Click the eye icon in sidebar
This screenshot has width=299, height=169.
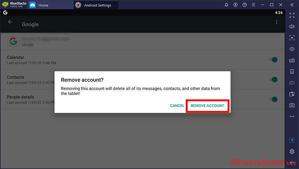coord(292,49)
